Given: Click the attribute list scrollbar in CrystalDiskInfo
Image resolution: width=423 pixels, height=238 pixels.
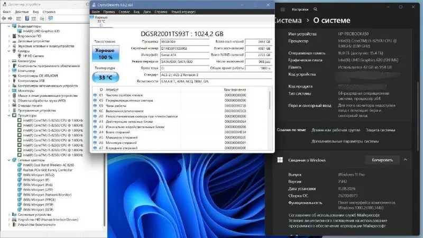Looking at the screenshot, I should point(270,100).
